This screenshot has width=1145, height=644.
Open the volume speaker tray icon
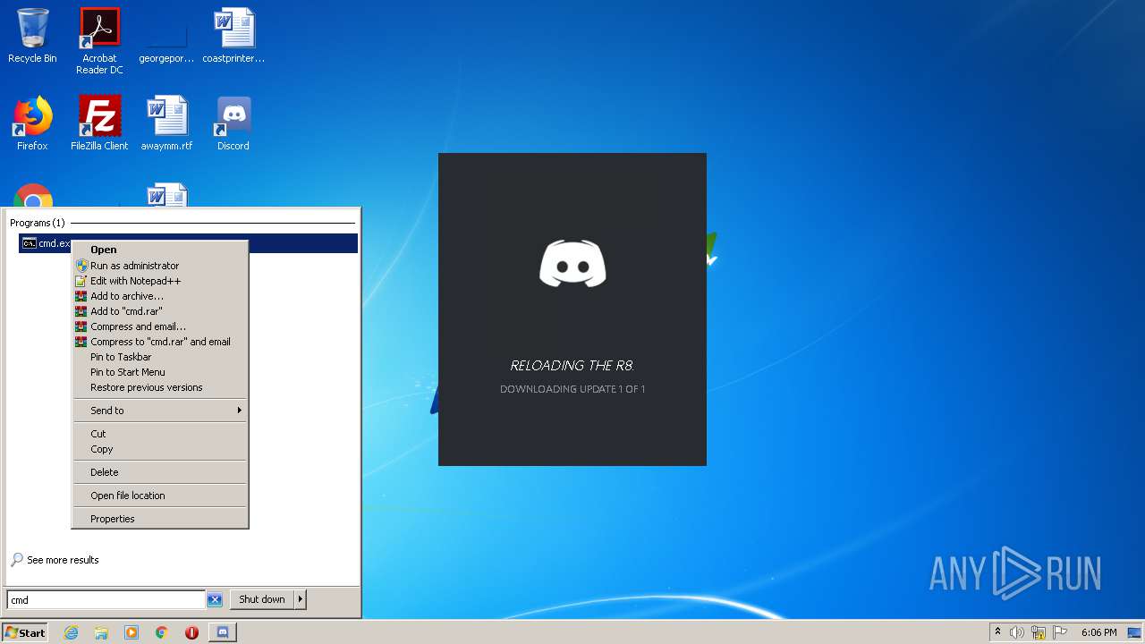pos(1017,632)
